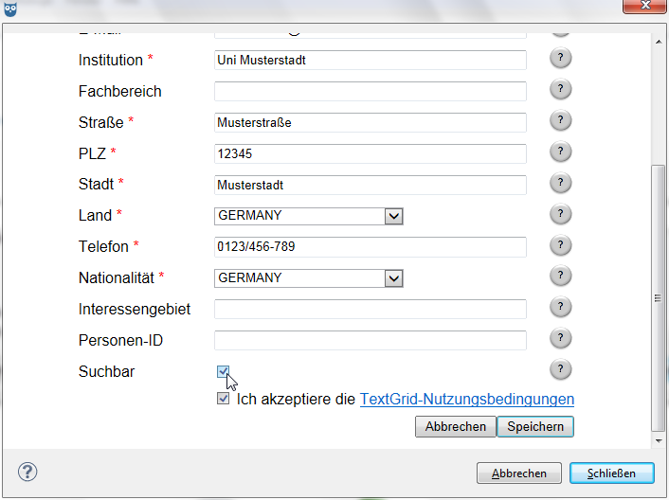This screenshot has height=500, width=669.
Task: Expand the Land dropdown
Action: [x=394, y=216]
